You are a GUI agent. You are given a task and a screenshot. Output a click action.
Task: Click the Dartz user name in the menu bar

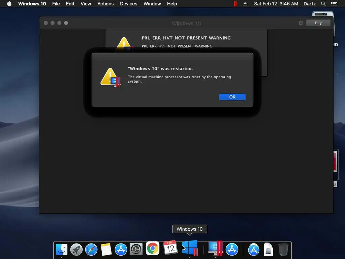[310, 4]
